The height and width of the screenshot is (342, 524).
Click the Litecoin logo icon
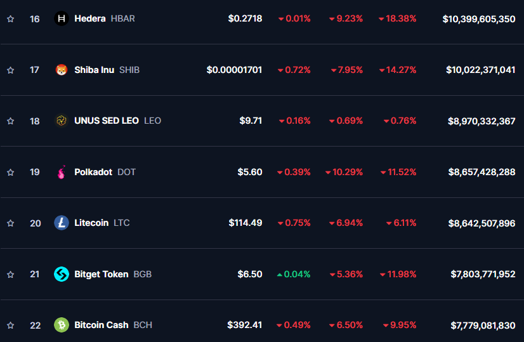(62, 223)
